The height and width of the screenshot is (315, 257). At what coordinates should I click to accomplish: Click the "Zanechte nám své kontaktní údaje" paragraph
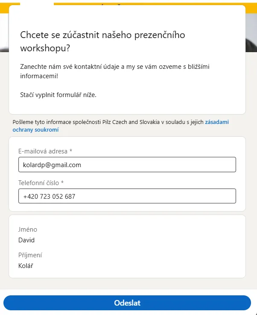pos(115,71)
